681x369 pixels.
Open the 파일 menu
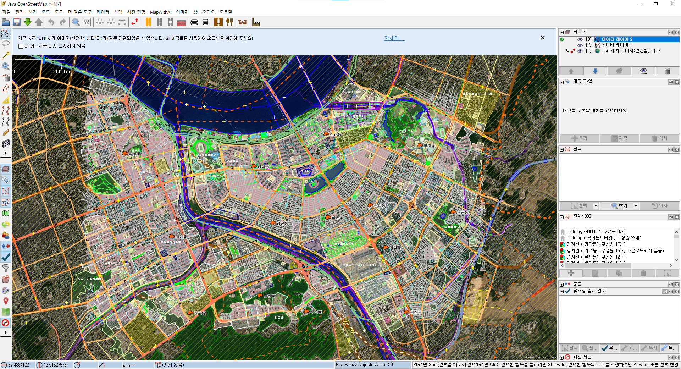6,12
